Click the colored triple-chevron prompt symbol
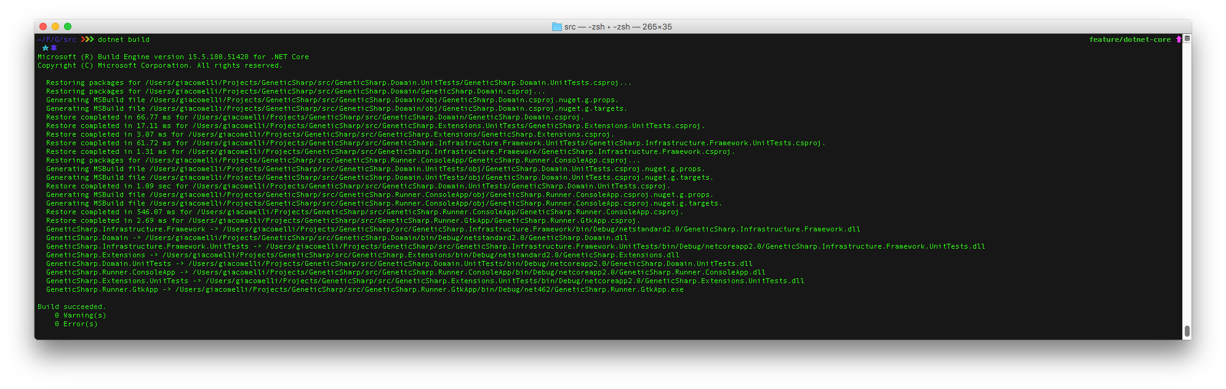 (x=87, y=39)
